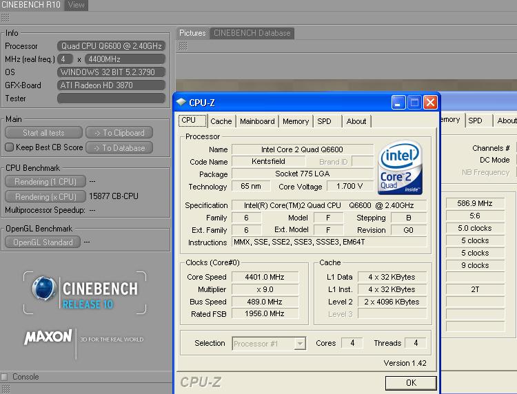Select the CPU tab in CPU-Z
This screenshot has height=394, width=517.
(x=192, y=121)
